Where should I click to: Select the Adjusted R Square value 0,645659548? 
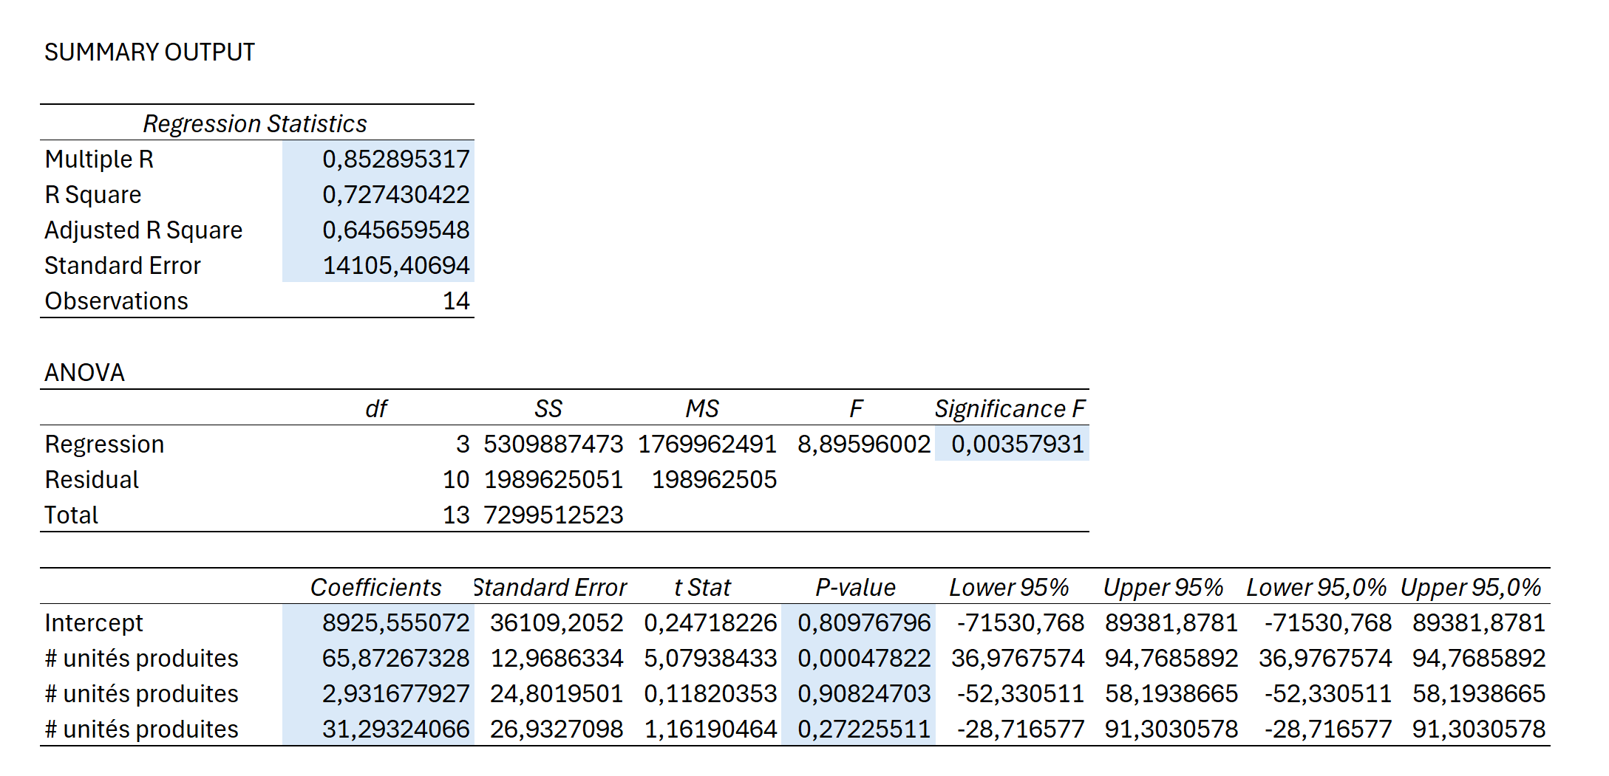click(395, 230)
